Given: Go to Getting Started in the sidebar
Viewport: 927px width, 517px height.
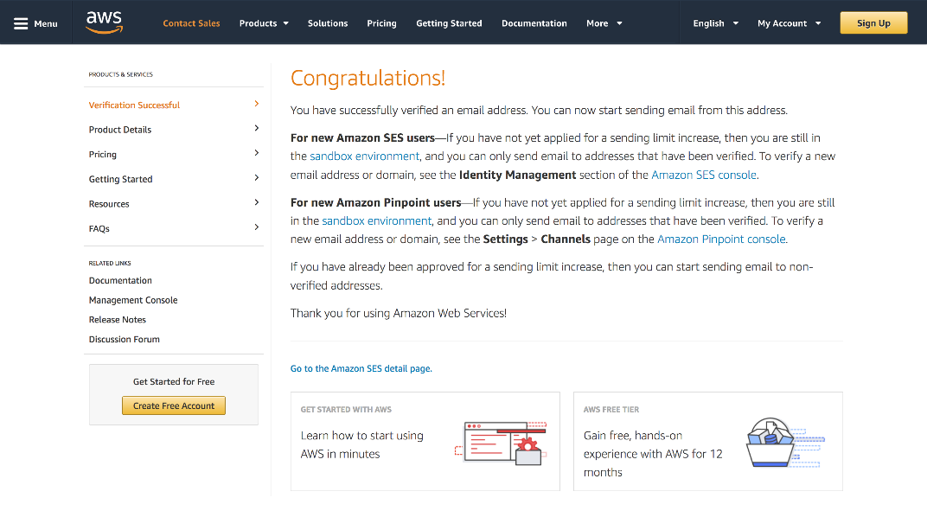Looking at the screenshot, I should click(x=120, y=179).
